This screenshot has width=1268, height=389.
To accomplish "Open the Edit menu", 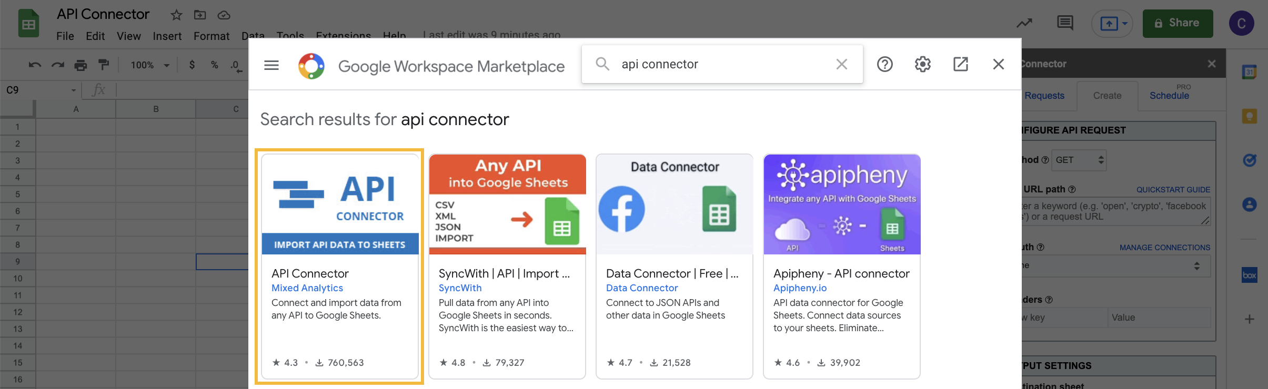I will pyautogui.click(x=95, y=36).
